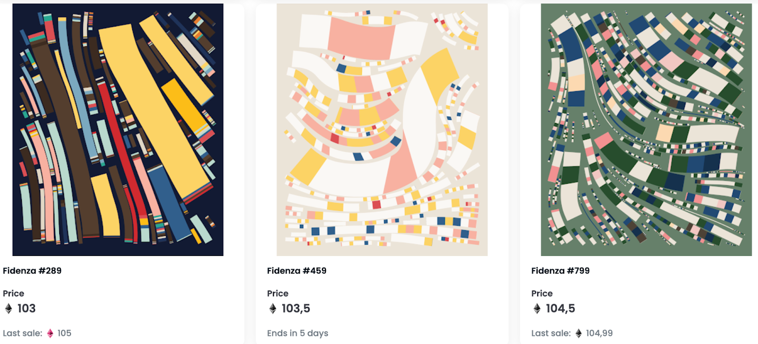Select the 104,5 price value

pyautogui.click(x=560, y=309)
